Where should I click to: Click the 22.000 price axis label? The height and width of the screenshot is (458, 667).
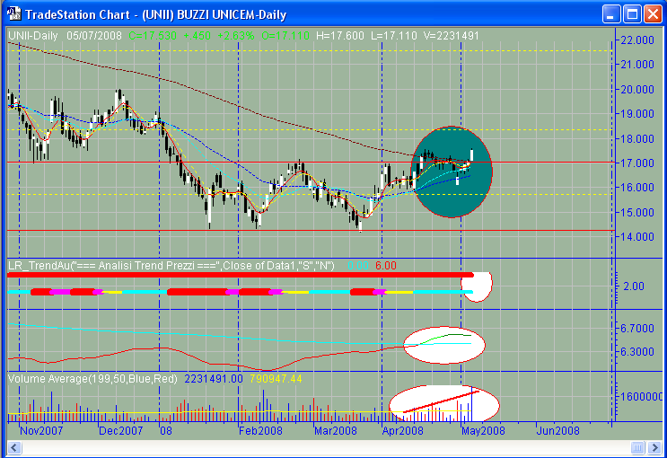[x=637, y=40]
